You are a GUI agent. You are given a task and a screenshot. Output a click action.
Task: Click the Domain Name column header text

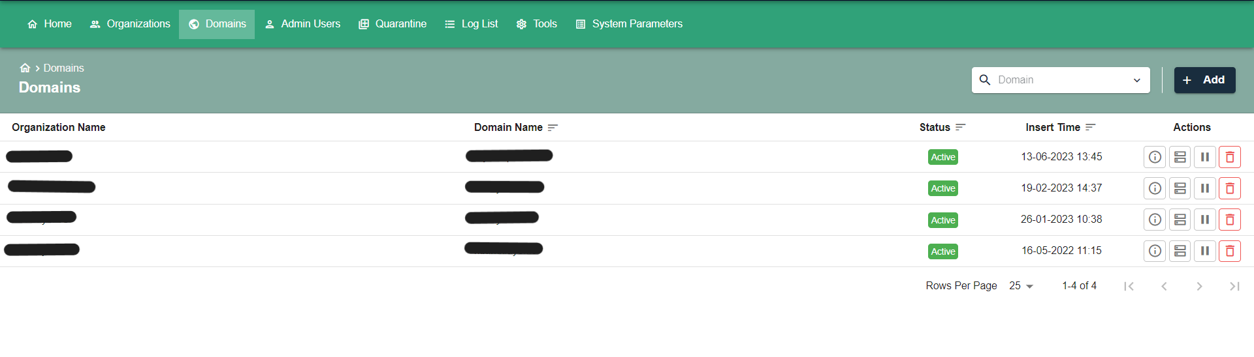point(508,128)
